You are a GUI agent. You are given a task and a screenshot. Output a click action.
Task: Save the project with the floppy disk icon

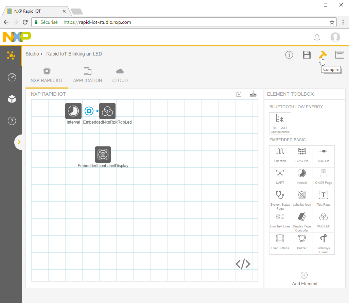click(x=307, y=55)
